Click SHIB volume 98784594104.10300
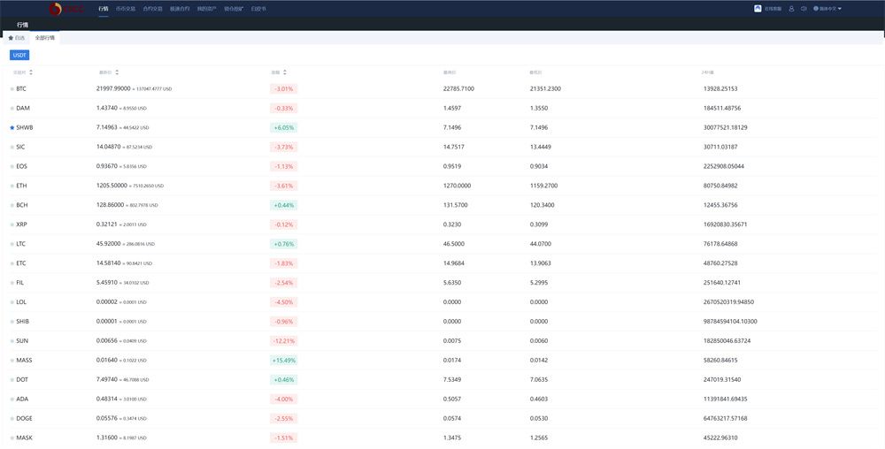Viewport: 885px width, 449px height. coord(730,322)
